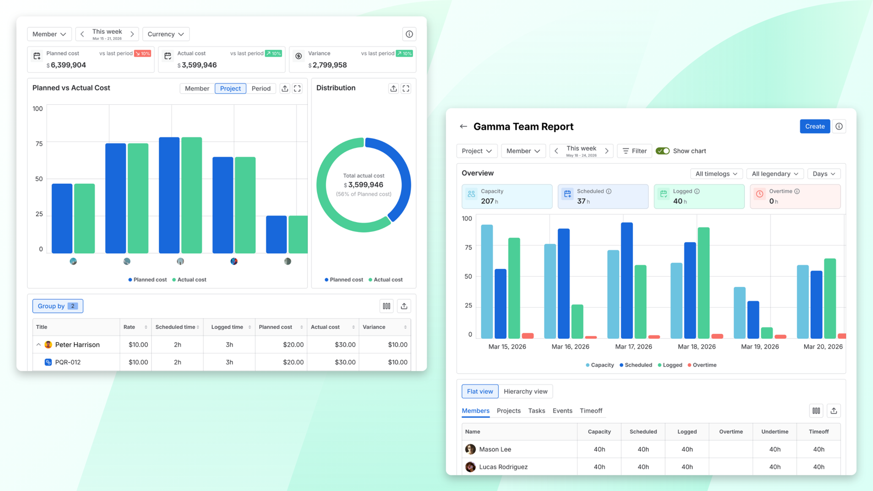This screenshot has height=491, width=873.
Task: Toggle Capacity series in overview legend
Action: (600, 365)
